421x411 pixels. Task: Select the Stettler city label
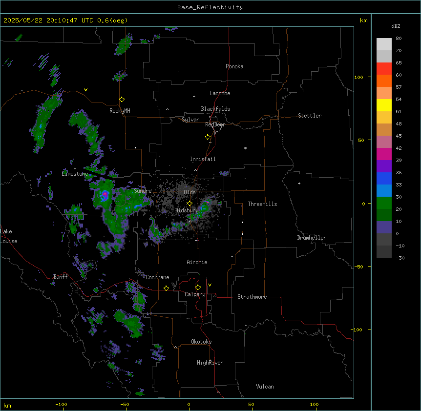pos(310,116)
